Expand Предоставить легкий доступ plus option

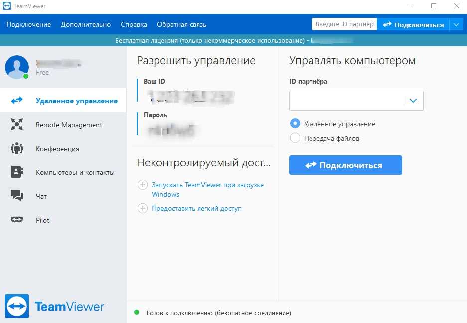pyautogui.click(x=143, y=209)
